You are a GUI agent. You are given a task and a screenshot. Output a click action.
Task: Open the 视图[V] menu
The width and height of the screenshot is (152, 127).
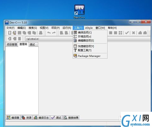pos(44,28)
